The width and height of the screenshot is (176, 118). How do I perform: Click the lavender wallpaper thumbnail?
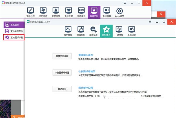click(5, 109)
